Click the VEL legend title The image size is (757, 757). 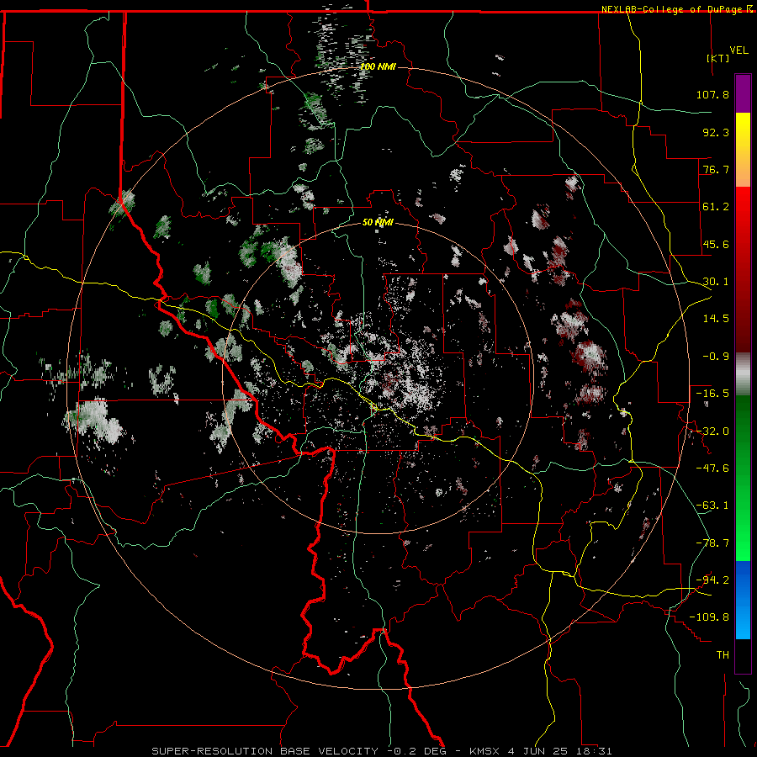pos(738,50)
